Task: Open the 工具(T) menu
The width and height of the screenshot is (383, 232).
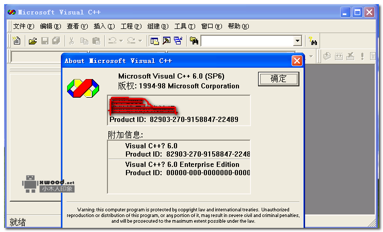Action: (x=185, y=26)
